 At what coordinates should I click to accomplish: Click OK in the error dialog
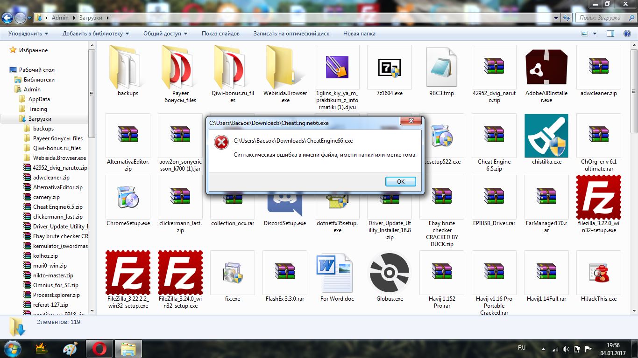400,182
